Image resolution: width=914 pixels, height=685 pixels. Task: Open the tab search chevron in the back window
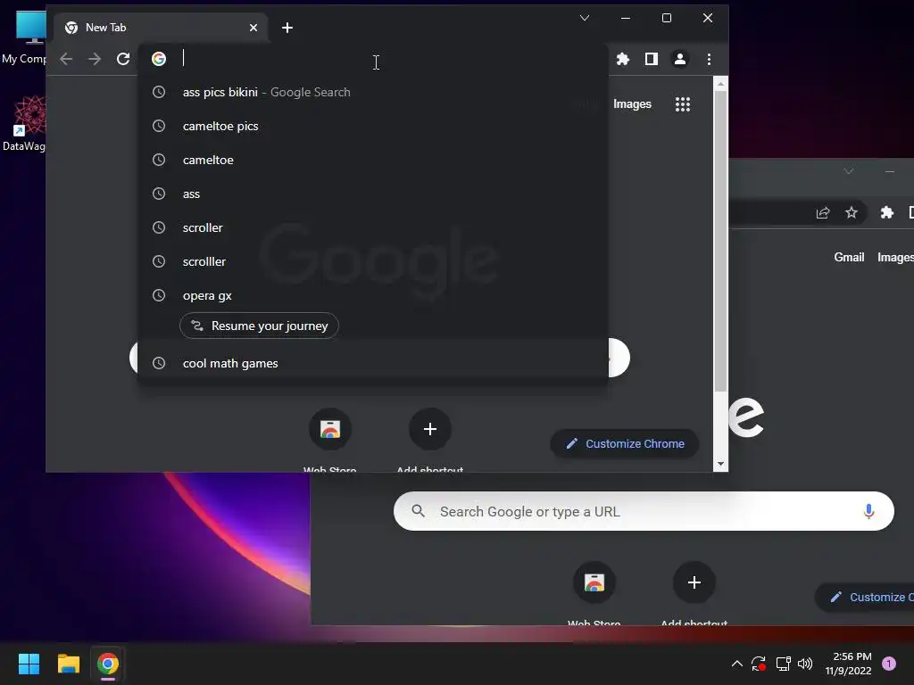(848, 170)
